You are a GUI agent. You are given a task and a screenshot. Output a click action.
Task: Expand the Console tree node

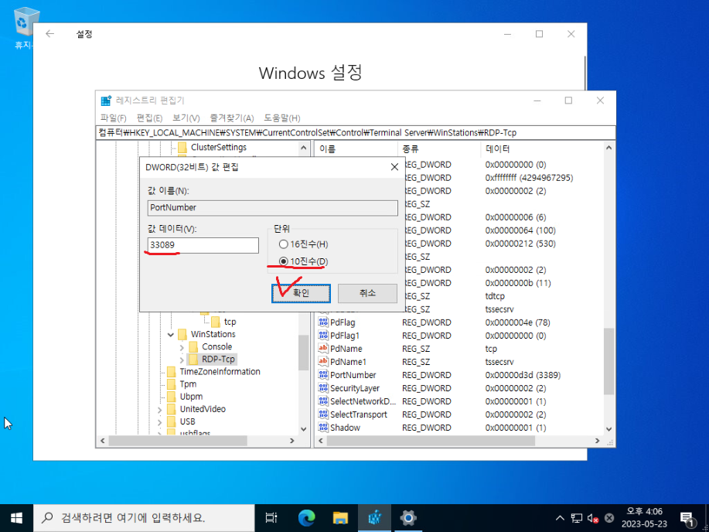(182, 347)
